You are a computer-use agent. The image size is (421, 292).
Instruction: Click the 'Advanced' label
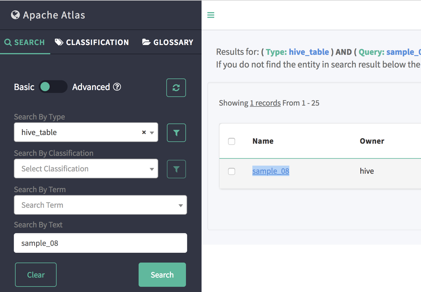click(91, 87)
